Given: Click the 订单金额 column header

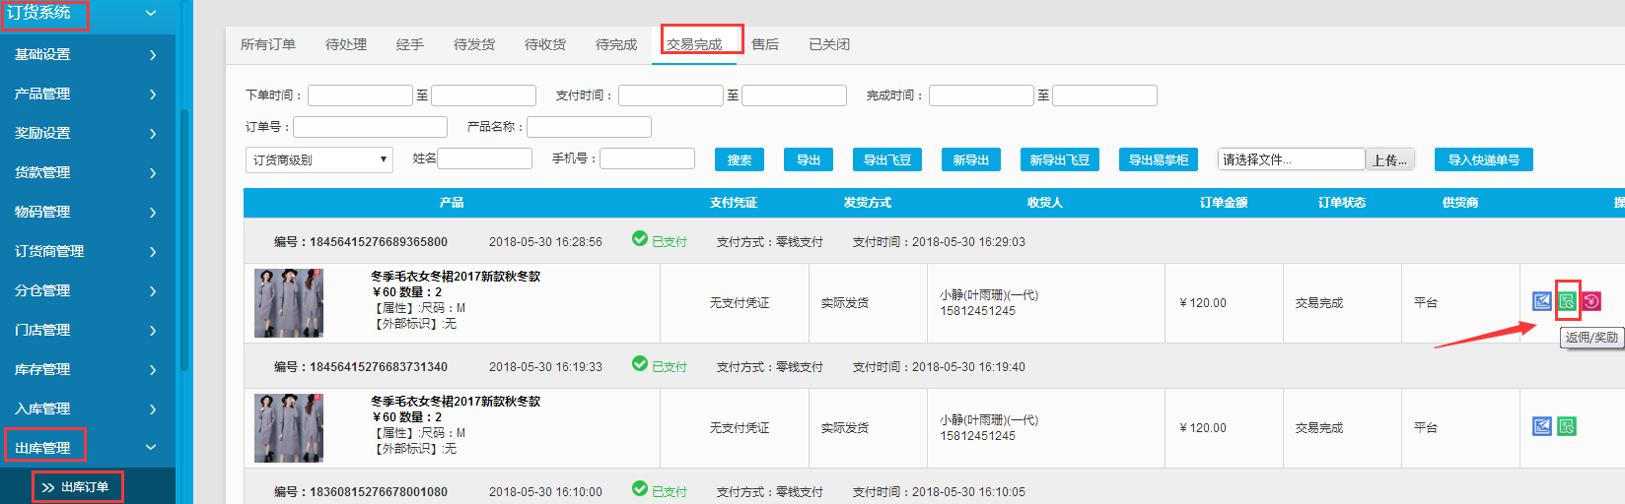Looking at the screenshot, I should (x=1224, y=203).
